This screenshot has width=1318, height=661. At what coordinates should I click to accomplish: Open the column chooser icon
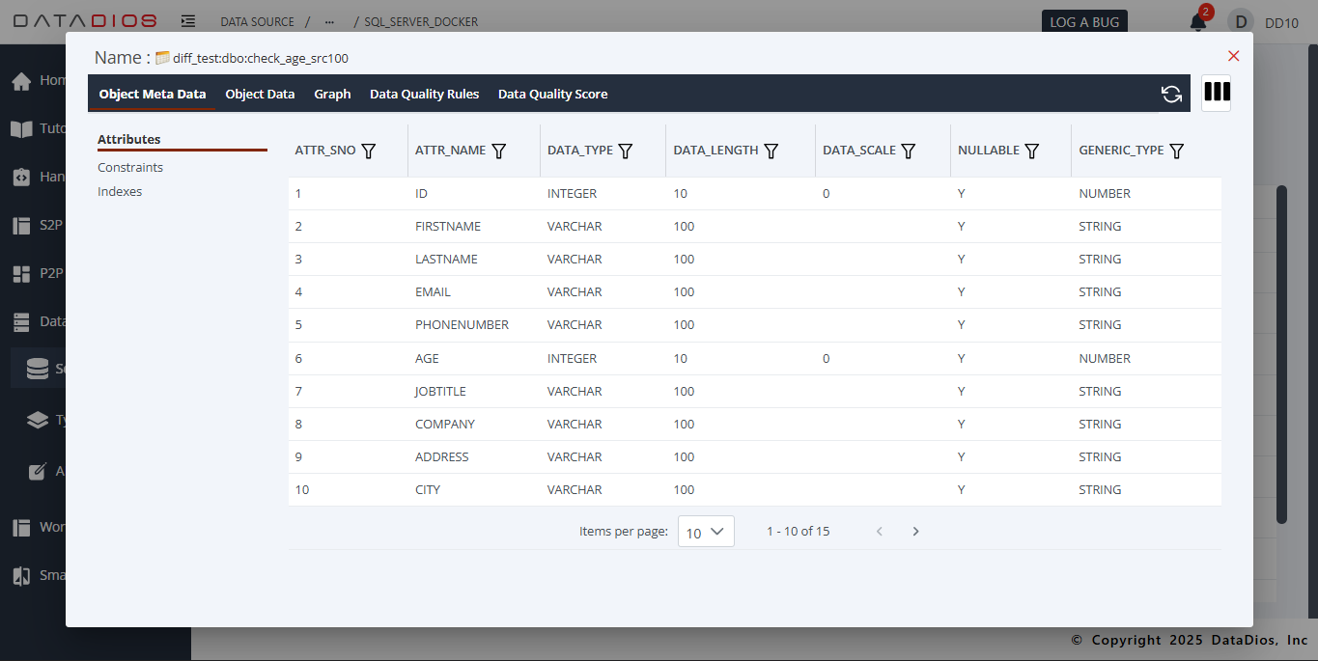pyautogui.click(x=1216, y=93)
